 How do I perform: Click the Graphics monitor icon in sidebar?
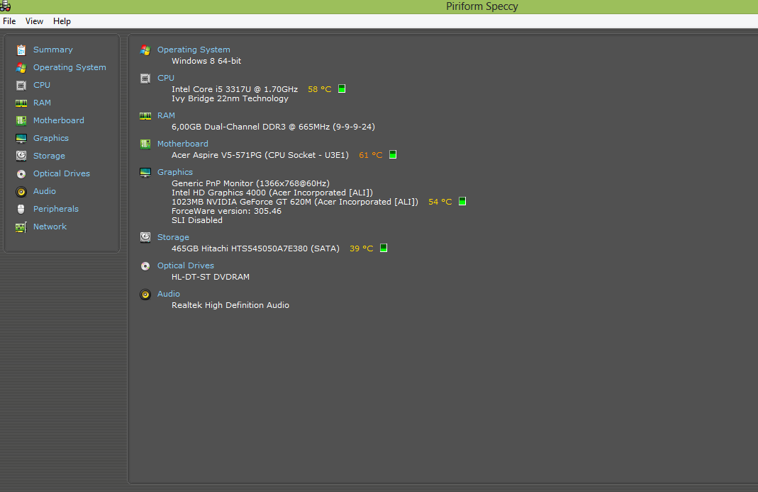coord(21,138)
